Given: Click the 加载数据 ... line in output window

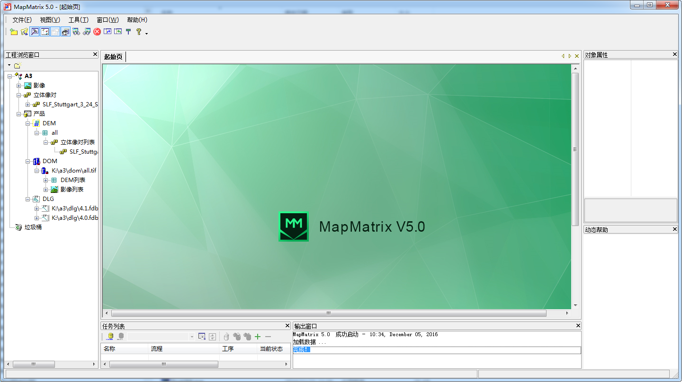Looking at the screenshot, I should tap(309, 342).
